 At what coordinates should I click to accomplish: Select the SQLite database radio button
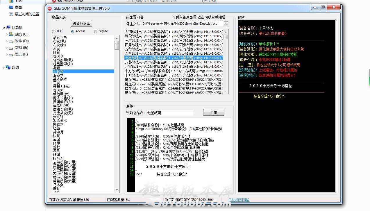coord(96,31)
